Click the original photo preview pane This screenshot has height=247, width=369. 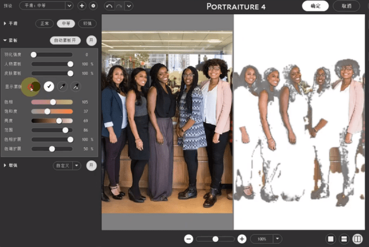[167, 122]
